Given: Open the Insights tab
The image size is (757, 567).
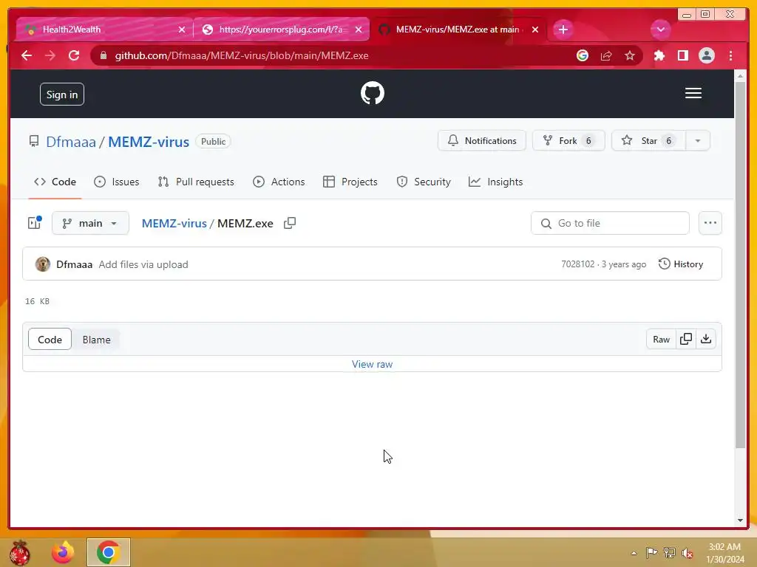Looking at the screenshot, I should [x=496, y=182].
